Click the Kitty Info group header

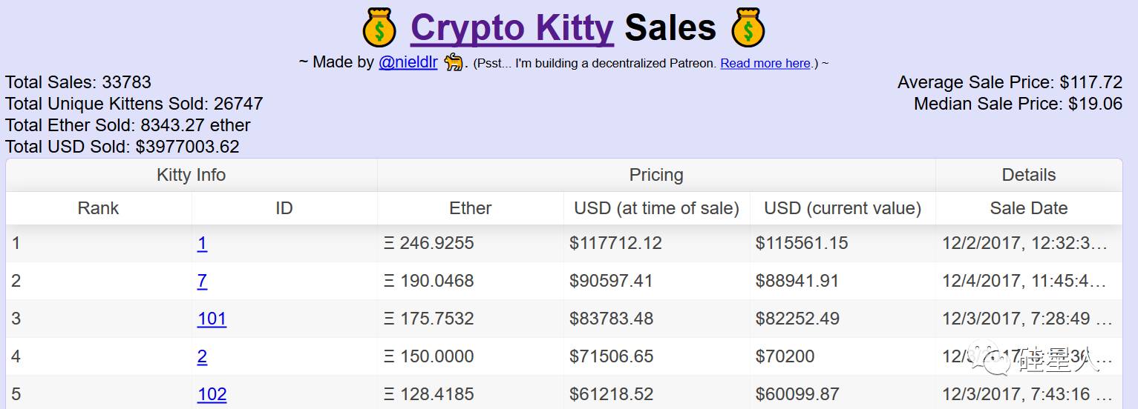191,175
